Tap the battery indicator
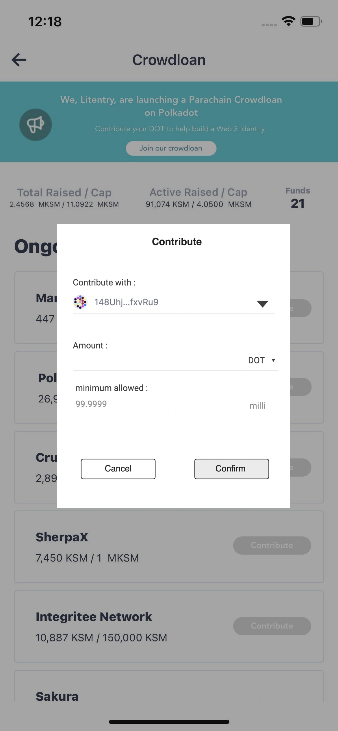This screenshot has width=338, height=731. 309,21
